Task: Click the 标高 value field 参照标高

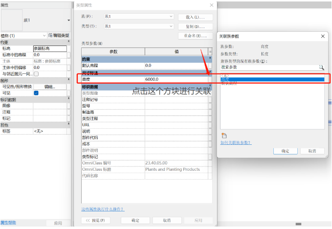Action: 50,48
